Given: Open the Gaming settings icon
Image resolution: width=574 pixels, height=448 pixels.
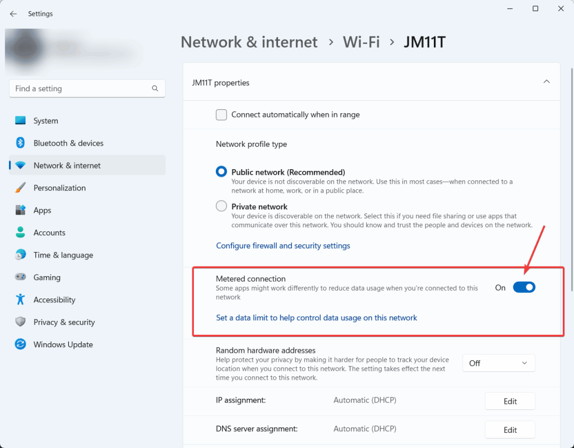Looking at the screenshot, I should click(x=20, y=277).
